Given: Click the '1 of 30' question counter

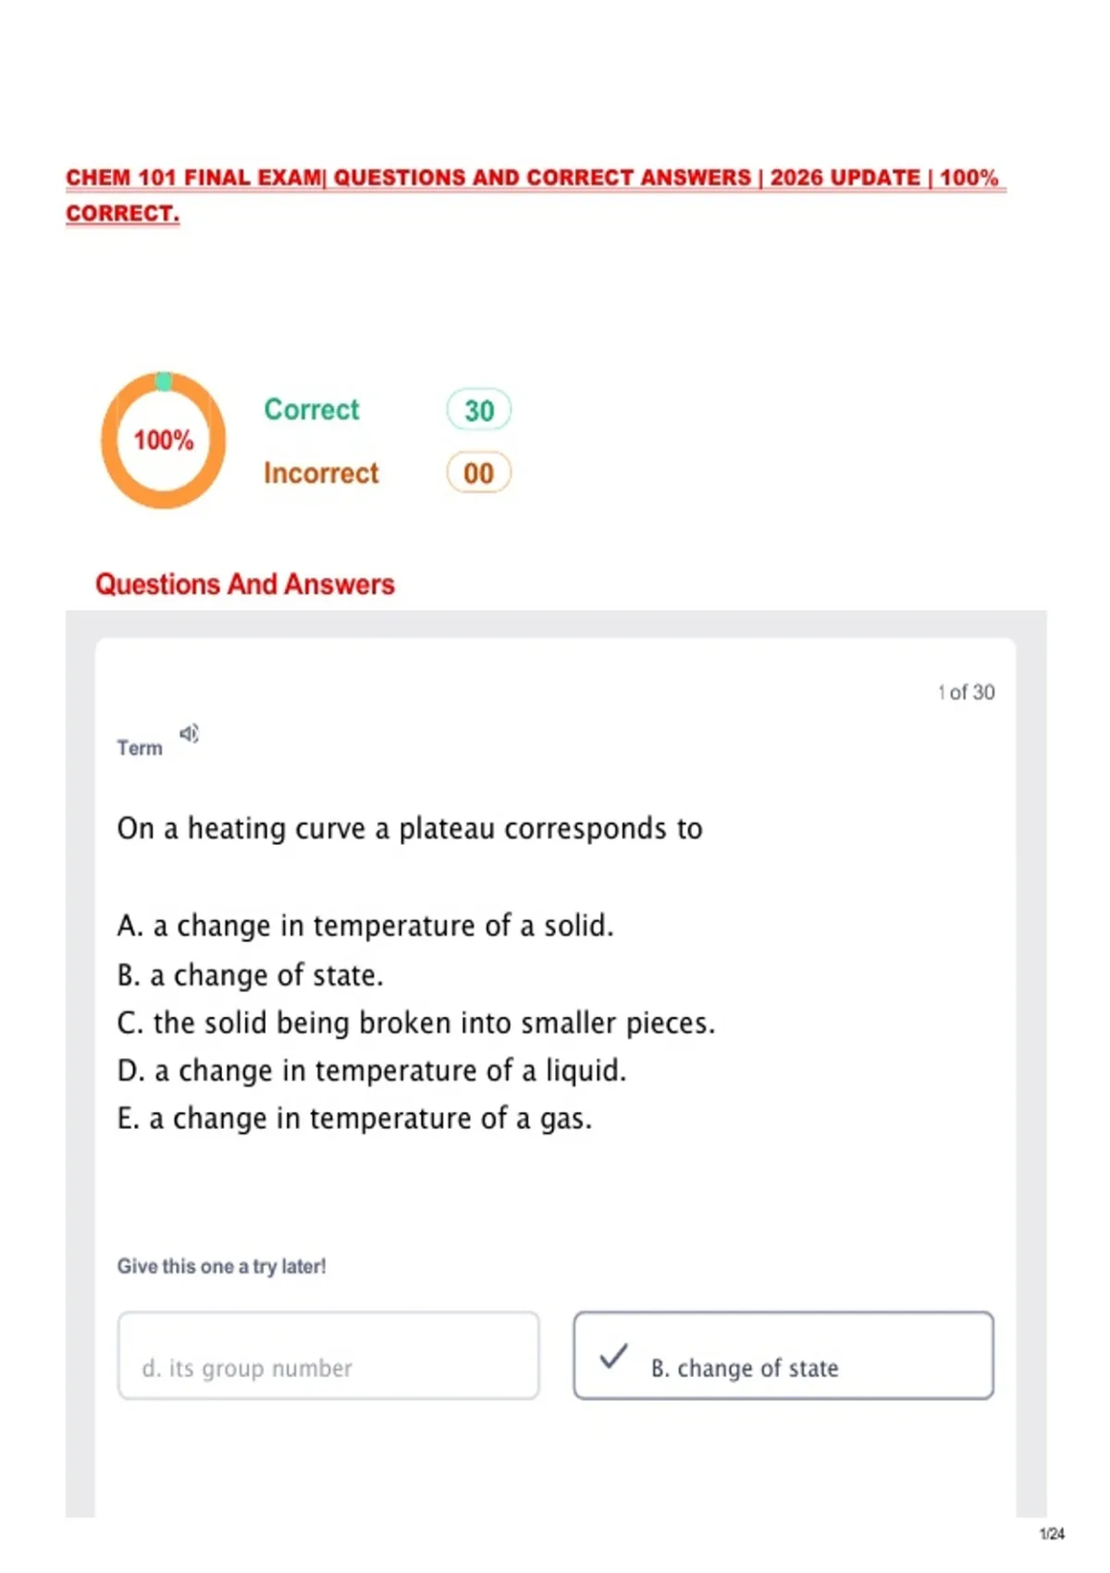Looking at the screenshot, I should [966, 692].
